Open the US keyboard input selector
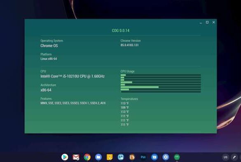Viewport: 241px width, 162px height. point(225,157)
